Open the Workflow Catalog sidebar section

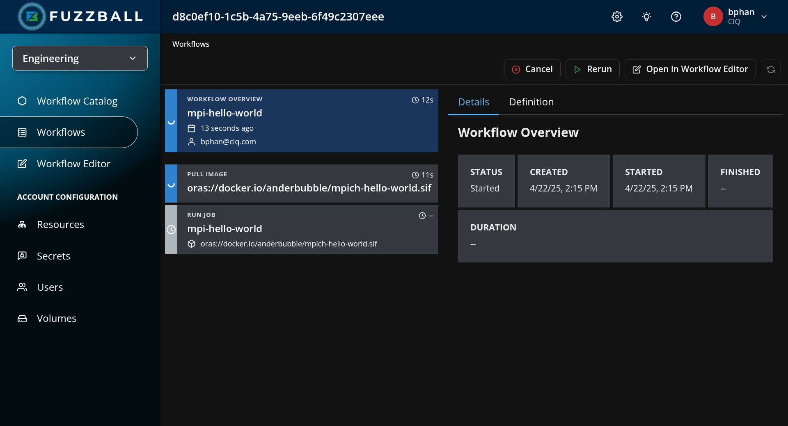click(x=77, y=101)
